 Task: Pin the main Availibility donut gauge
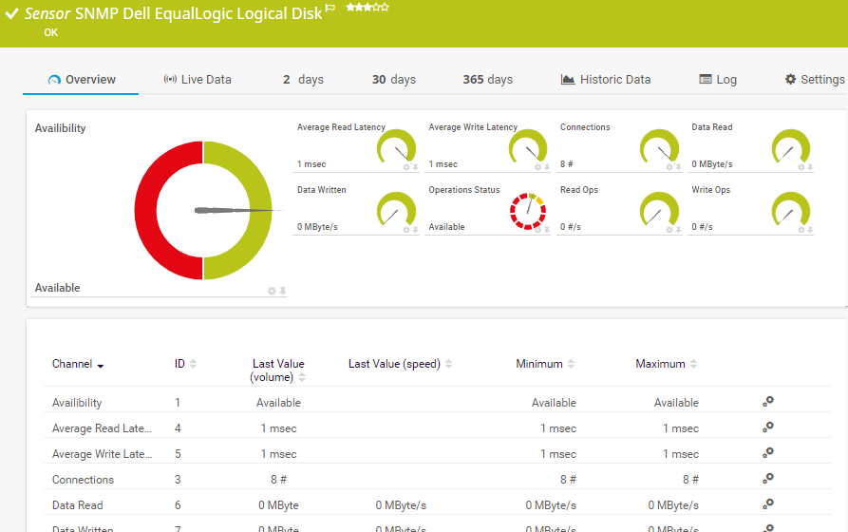(282, 291)
